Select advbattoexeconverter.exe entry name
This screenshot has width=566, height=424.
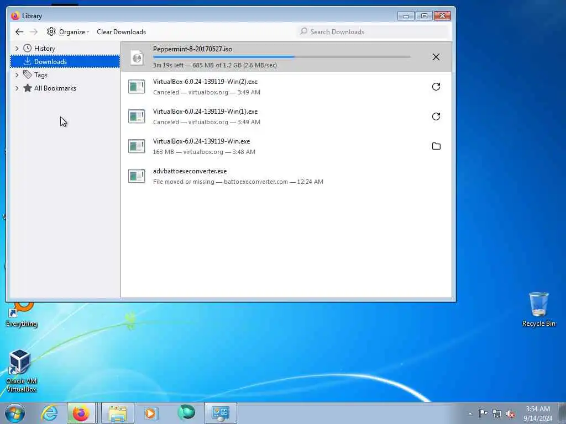190,171
